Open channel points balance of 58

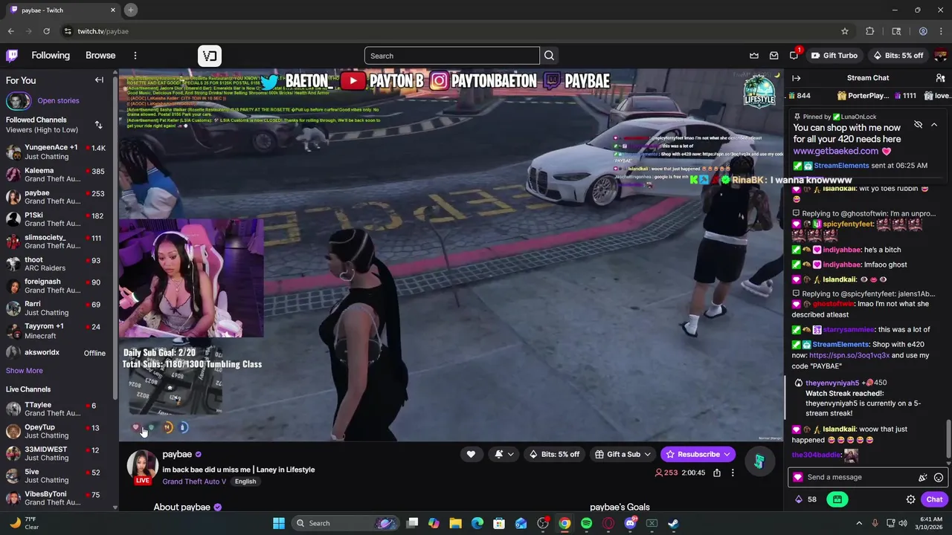(x=805, y=499)
